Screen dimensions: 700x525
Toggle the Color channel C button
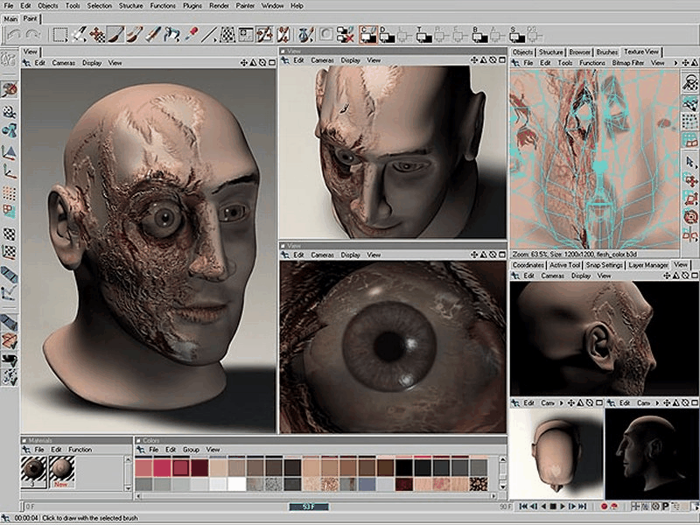click(368, 34)
